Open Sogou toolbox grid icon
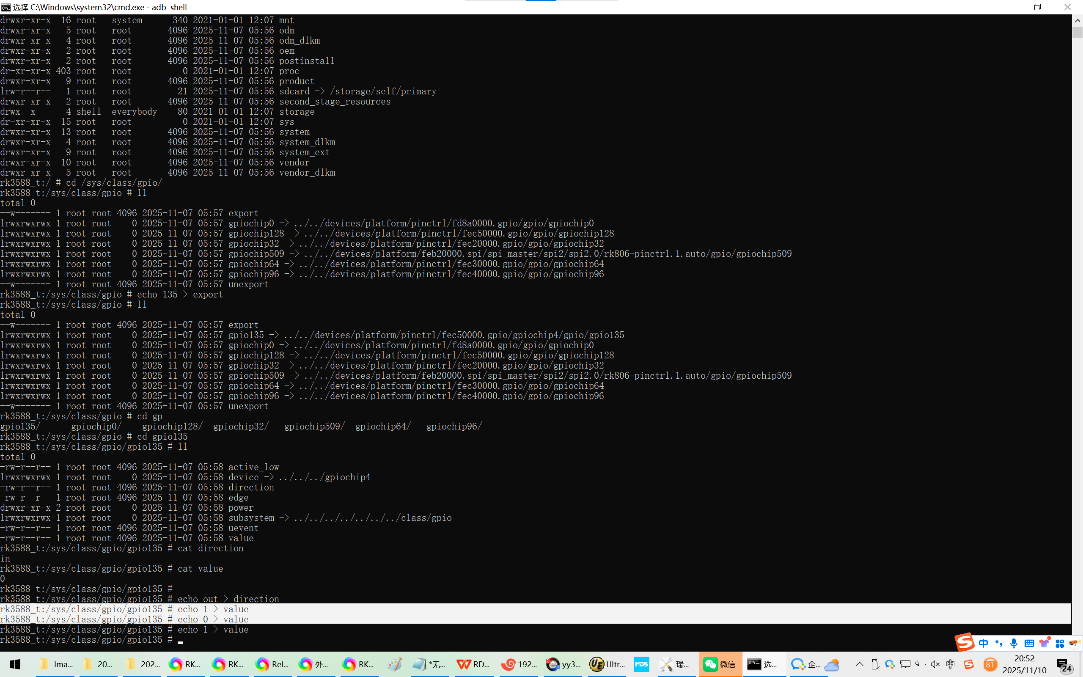The width and height of the screenshot is (1083, 677). tap(1059, 644)
